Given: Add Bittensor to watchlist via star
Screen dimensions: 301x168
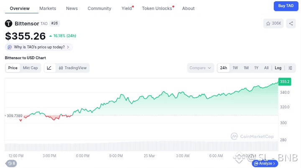Looking at the screenshot, I should [x=273, y=23].
